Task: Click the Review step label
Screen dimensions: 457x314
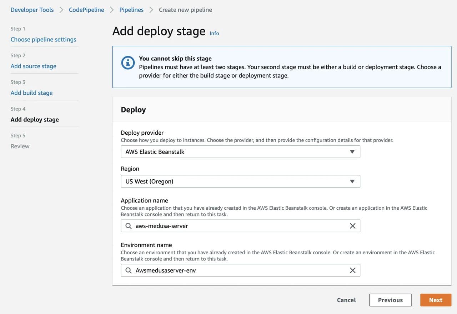Action: click(20, 146)
